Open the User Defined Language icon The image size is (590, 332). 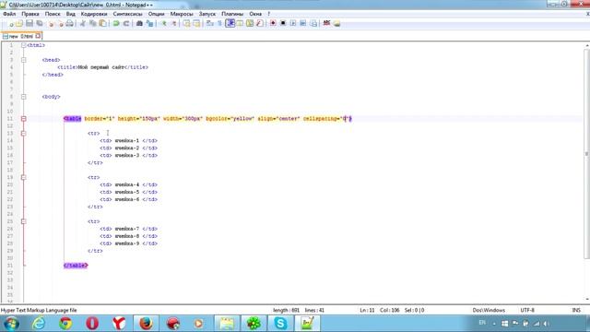point(240,24)
